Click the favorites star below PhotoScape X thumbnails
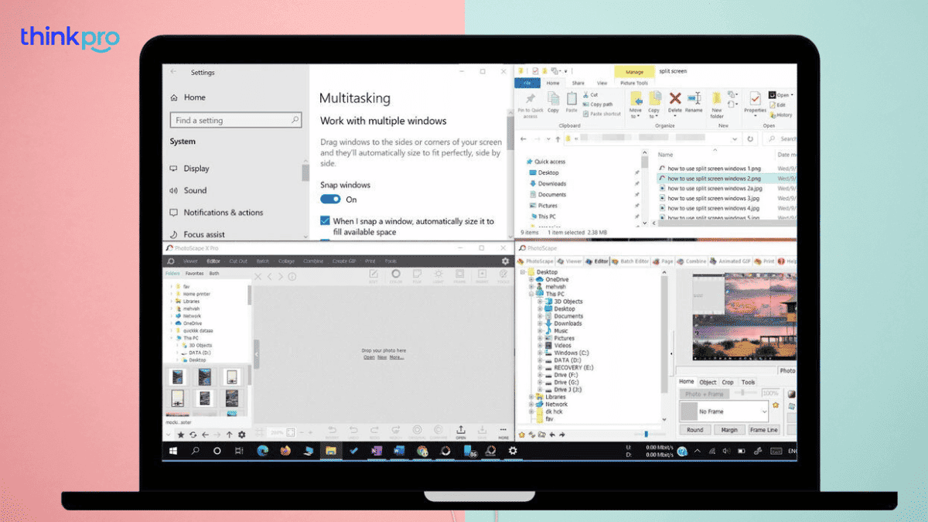 pyautogui.click(x=180, y=435)
